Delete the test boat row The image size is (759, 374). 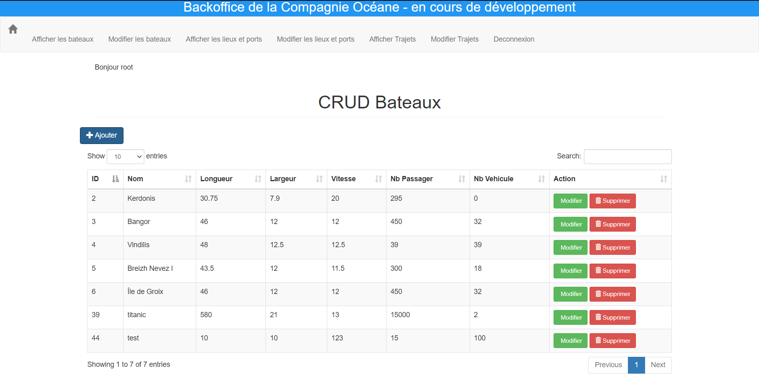click(x=612, y=341)
